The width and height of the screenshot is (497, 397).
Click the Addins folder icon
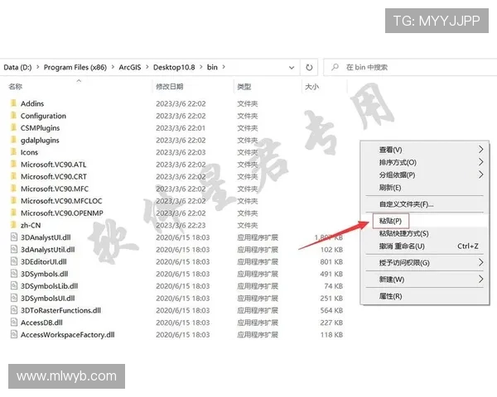(13, 104)
